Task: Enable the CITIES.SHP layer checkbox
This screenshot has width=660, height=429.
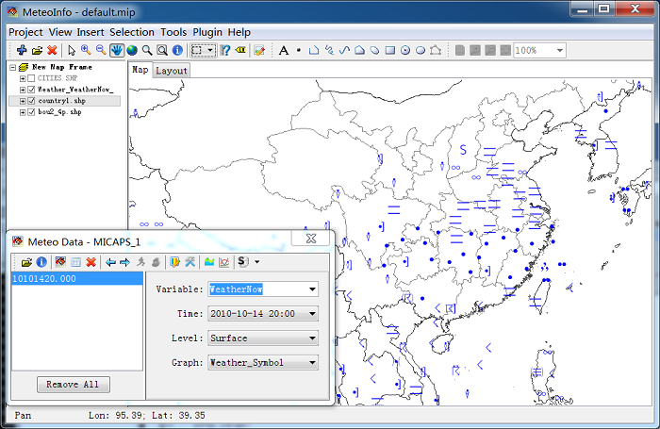Action: click(31, 78)
